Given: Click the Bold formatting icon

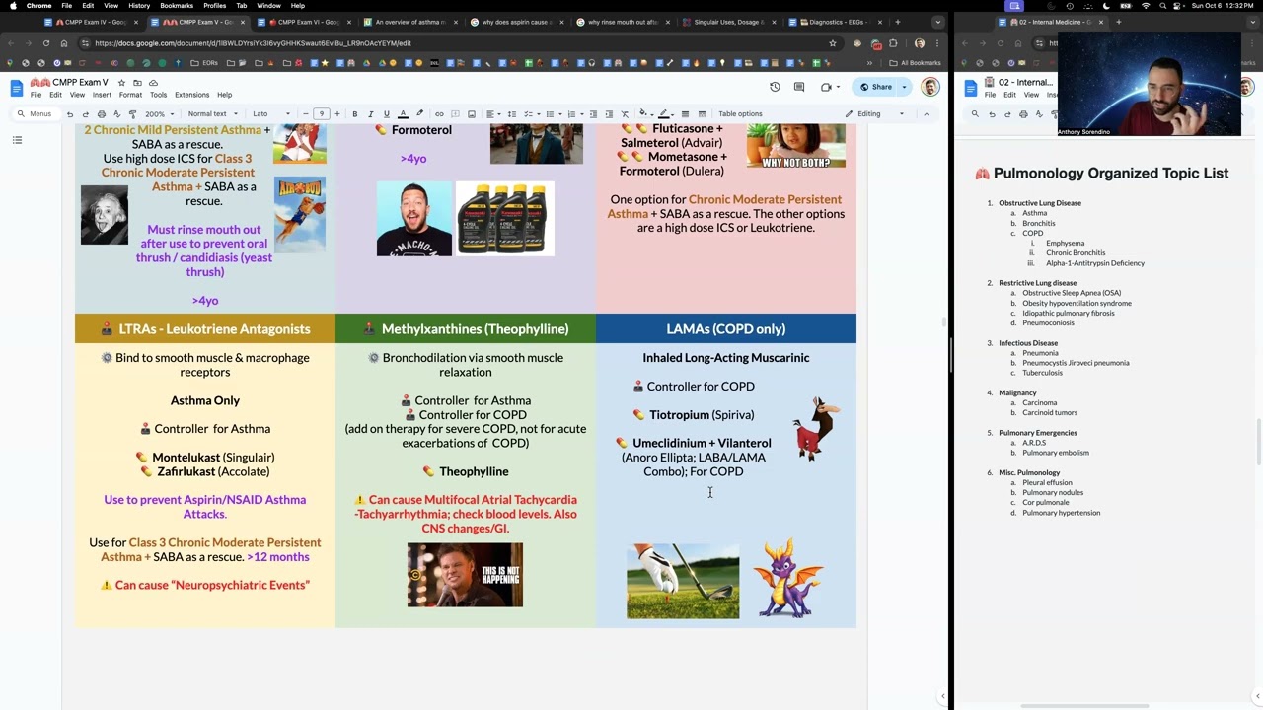Looking at the screenshot, I should 354,114.
